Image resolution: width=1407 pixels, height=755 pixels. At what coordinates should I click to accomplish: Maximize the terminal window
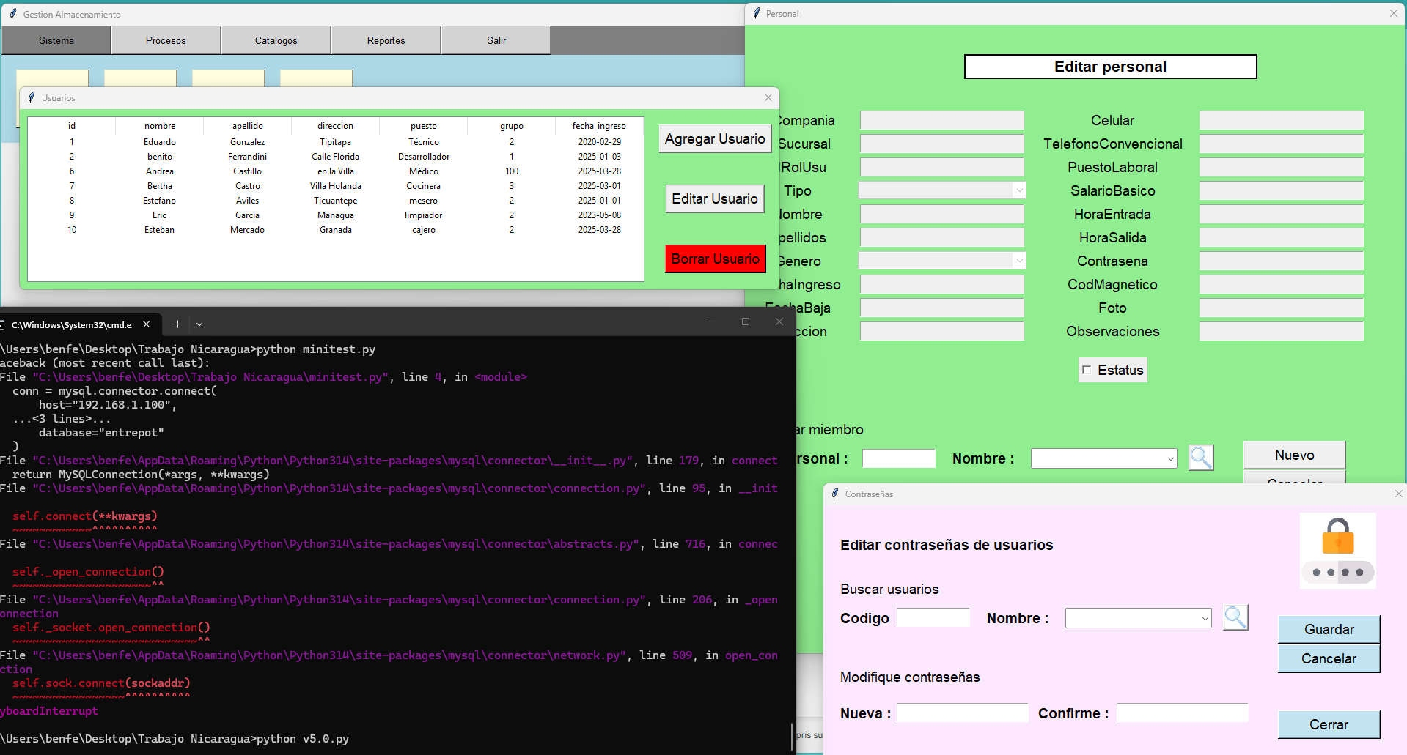pyautogui.click(x=746, y=321)
